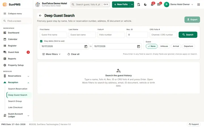
Task: Focus the Folio number input field
Action: pos(111,35)
